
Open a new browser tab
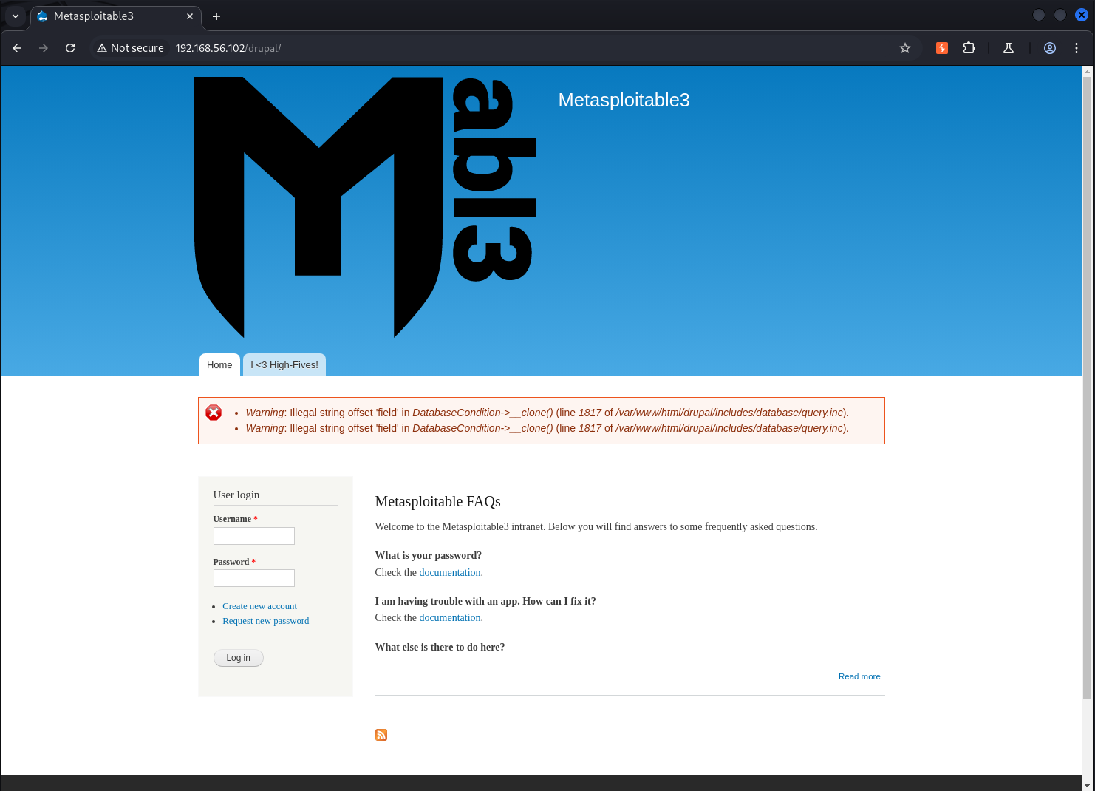216,16
